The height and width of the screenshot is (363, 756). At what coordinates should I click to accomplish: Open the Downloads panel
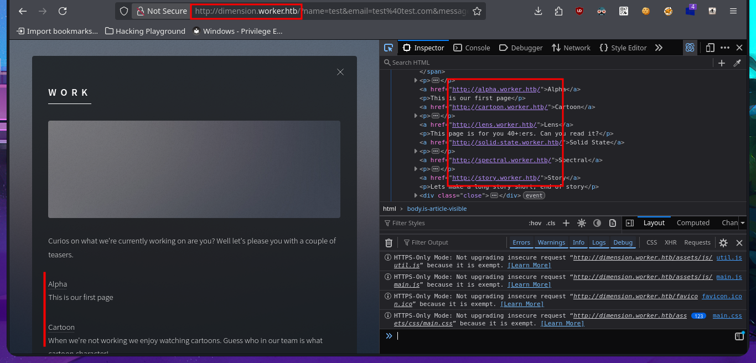click(x=538, y=11)
